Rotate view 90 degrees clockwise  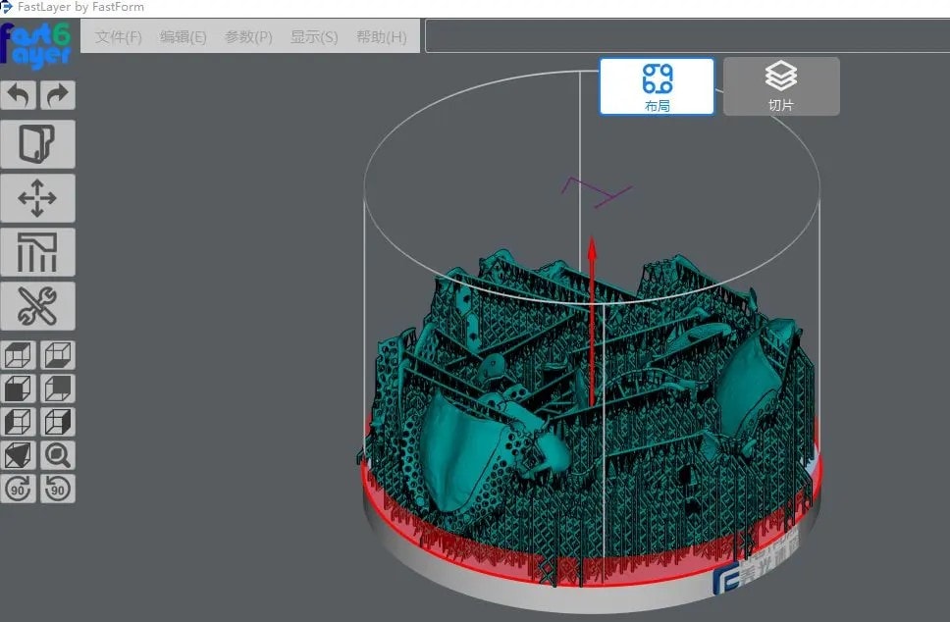(x=20, y=489)
